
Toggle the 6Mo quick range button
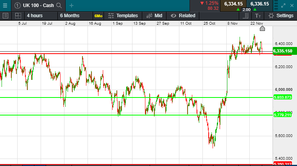98,16
